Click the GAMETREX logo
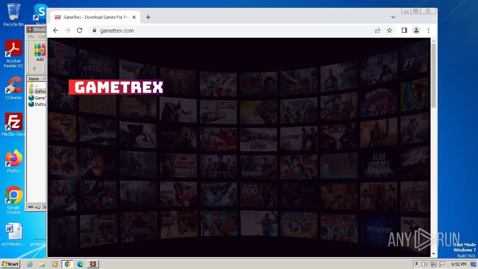 116,87
